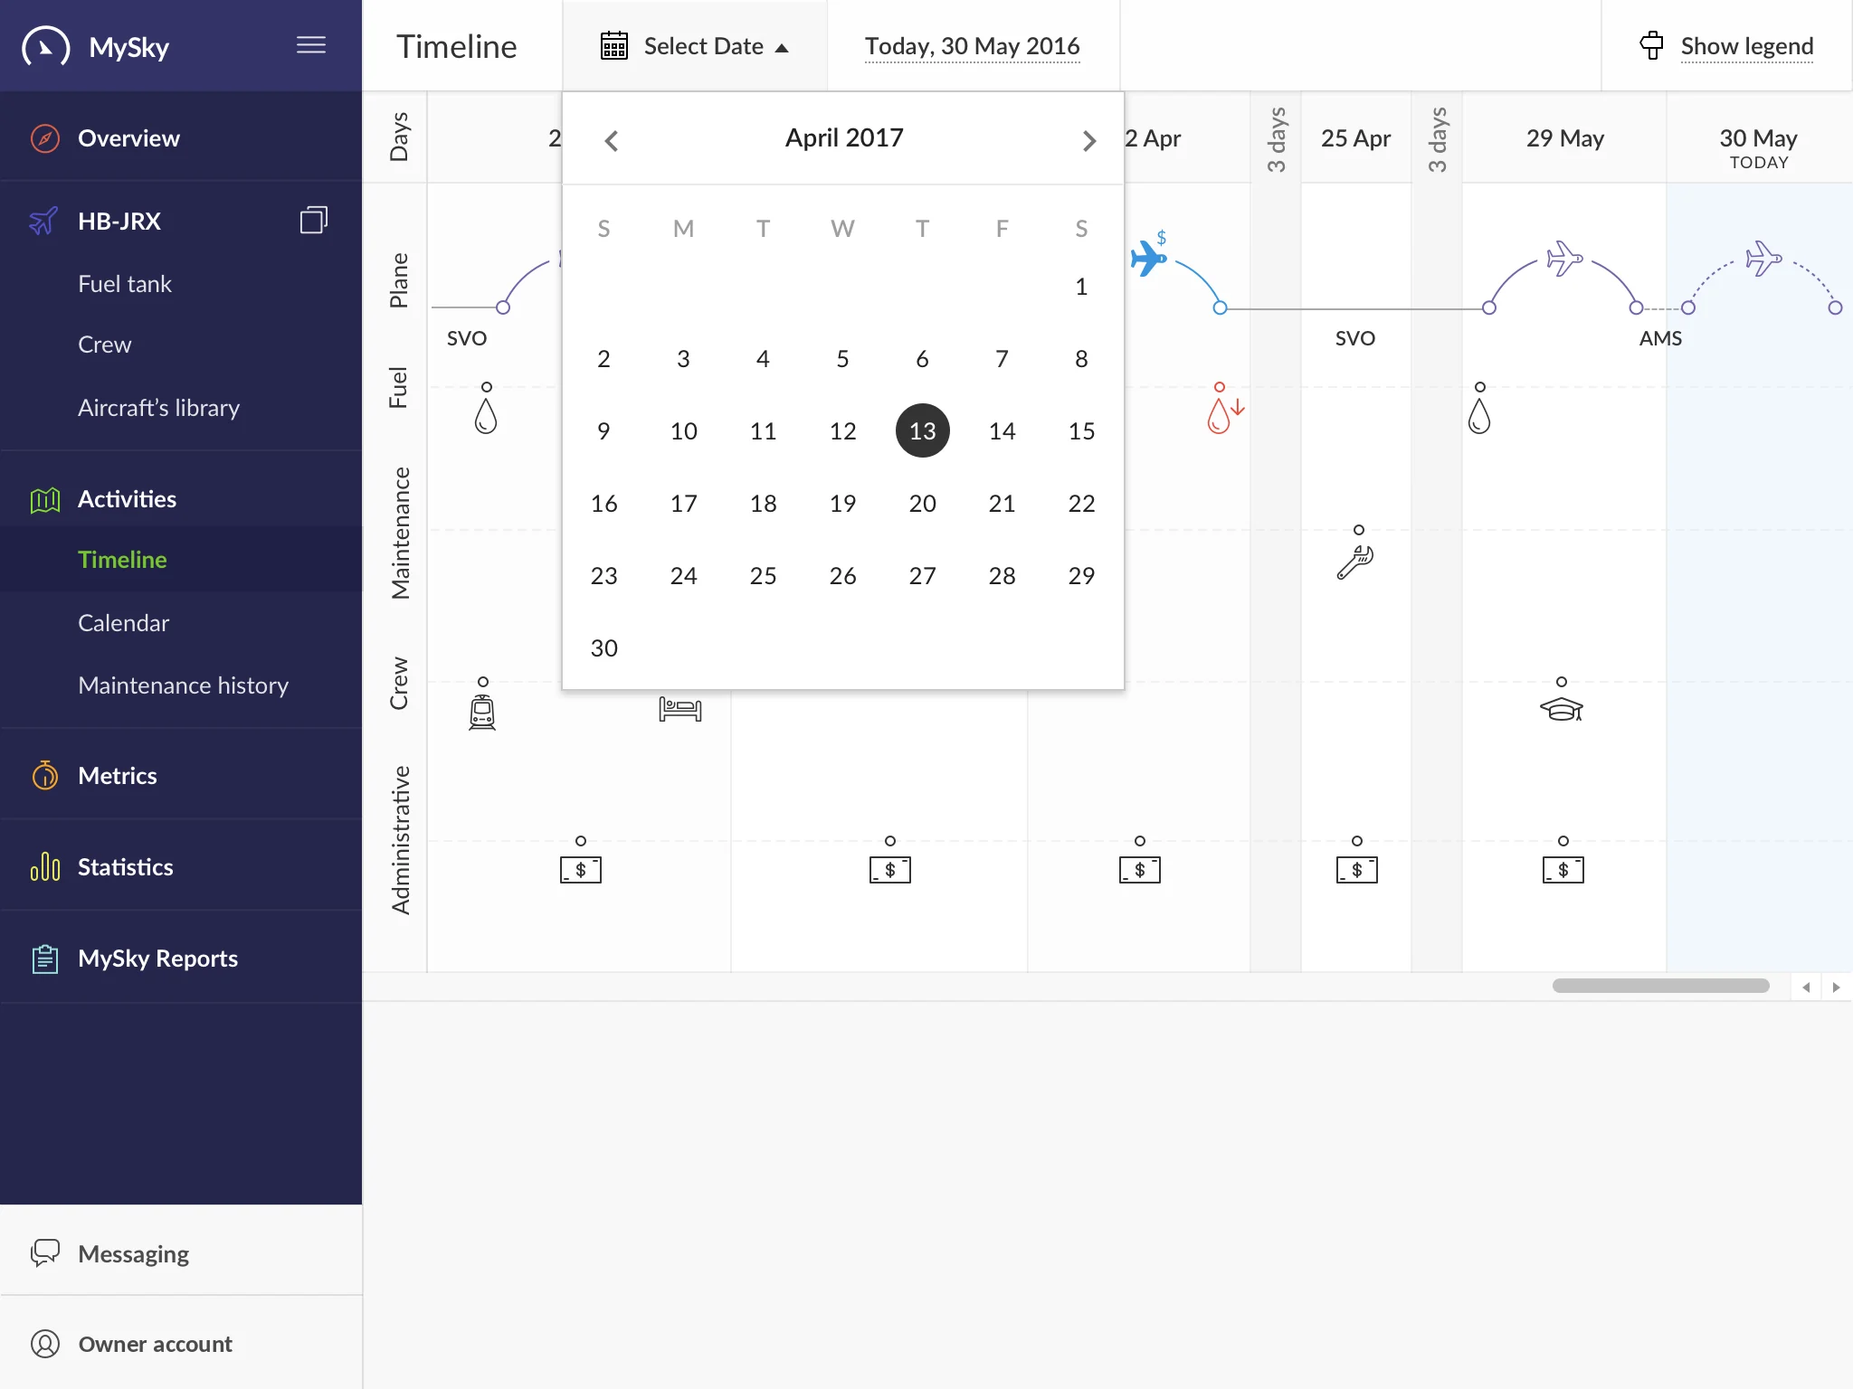
Task: Open Owner account
Action: [x=181, y=1344]
